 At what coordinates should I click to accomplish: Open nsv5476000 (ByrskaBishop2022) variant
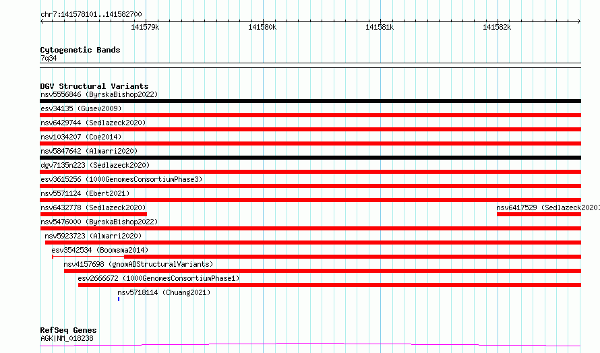[99, 222]
